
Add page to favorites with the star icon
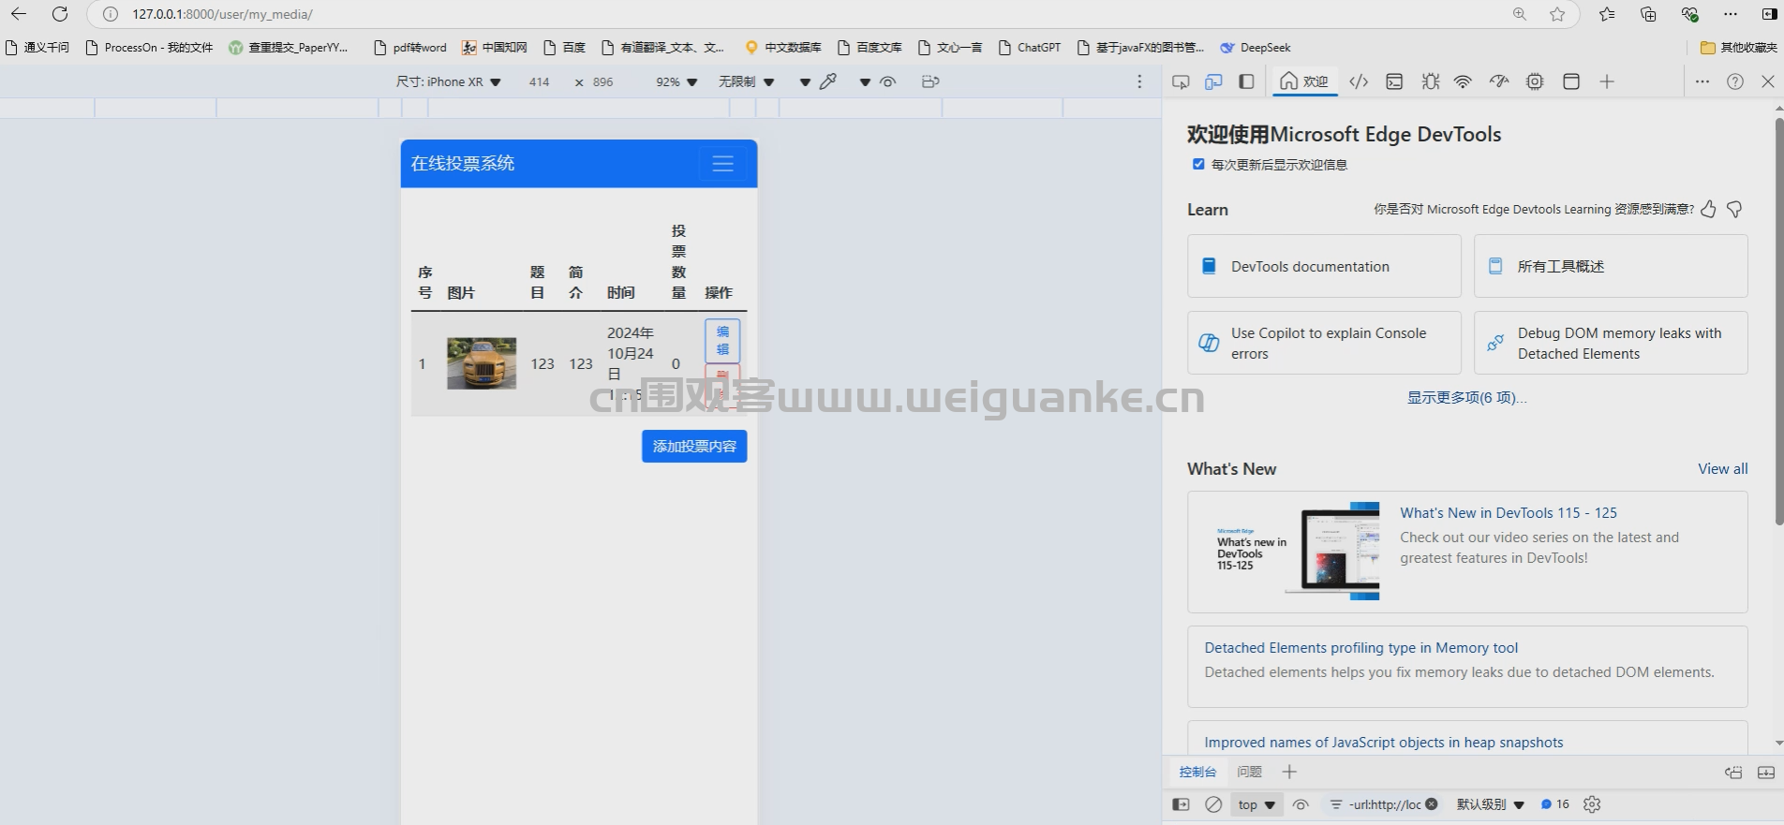point(1557,14)
